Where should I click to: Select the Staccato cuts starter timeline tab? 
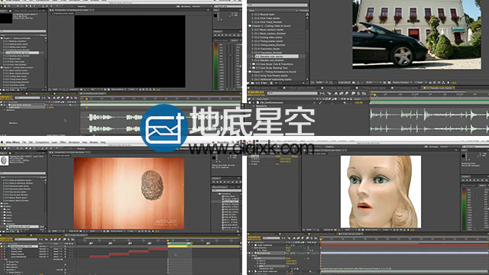[x=439, y=88]
